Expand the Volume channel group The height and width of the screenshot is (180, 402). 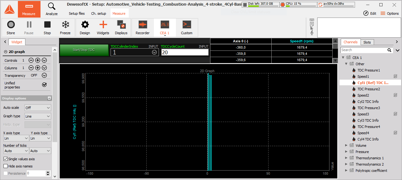(346, 146)
